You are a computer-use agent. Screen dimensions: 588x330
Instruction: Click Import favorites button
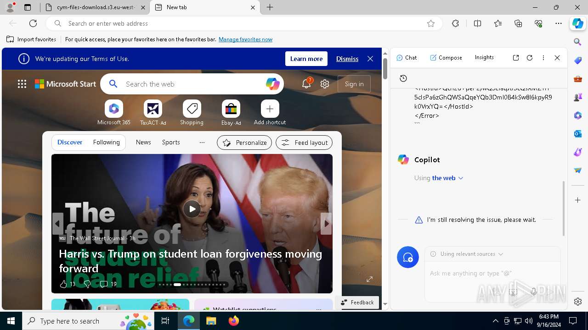click(x=31, y=39)
